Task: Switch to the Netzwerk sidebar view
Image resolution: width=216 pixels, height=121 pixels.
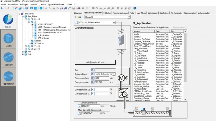Action: [x=8, y=58]
